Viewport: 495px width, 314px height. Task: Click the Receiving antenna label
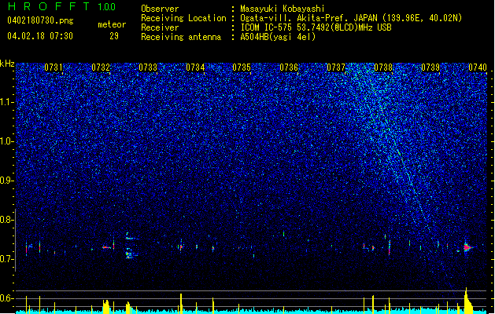coord(181,37)
